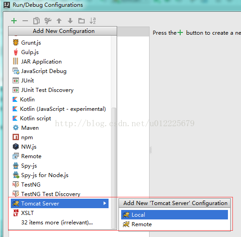This screenshot has width=241, height=237.
Task: Click the TestNG icon
Action: (x=16, y=184)
